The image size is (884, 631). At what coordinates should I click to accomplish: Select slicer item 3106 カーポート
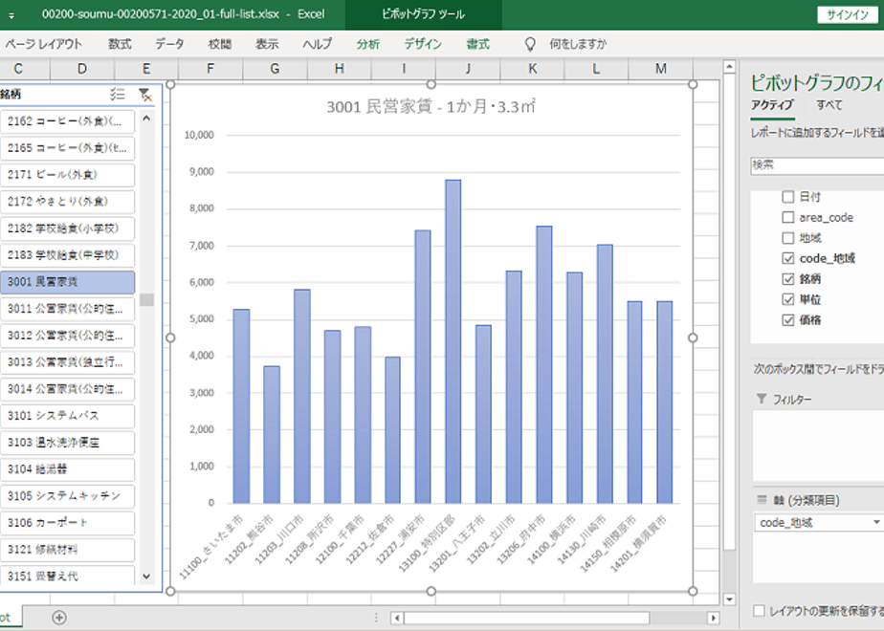point(68,523)
